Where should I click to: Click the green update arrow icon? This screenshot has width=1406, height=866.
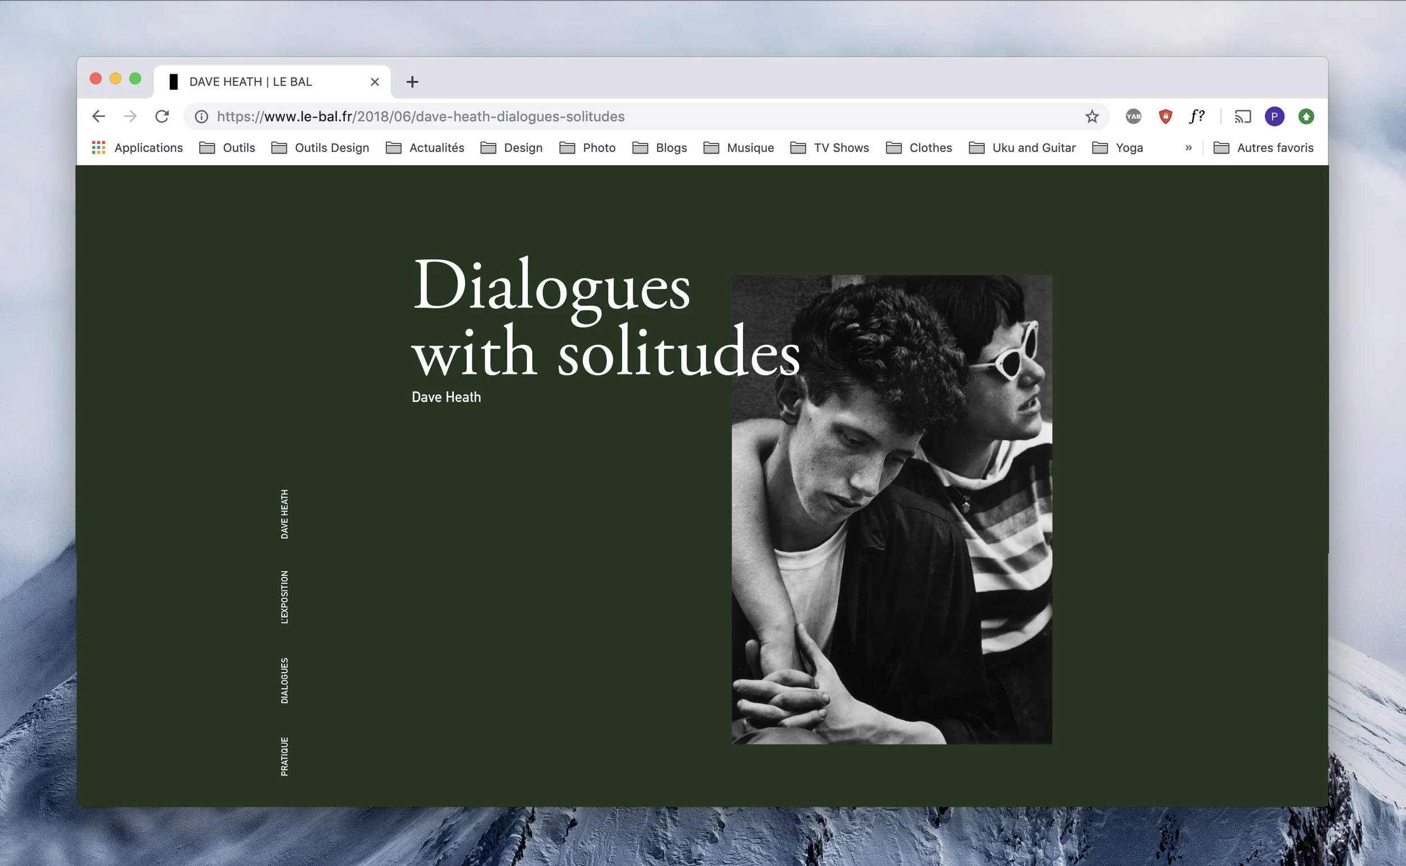coord(1306,117)
